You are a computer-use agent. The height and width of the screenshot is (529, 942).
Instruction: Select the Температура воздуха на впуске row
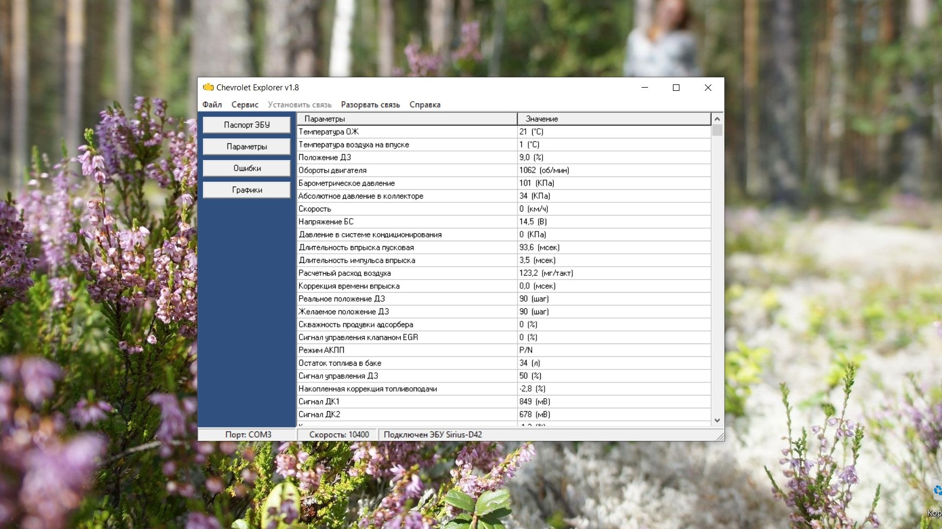(504, 144)
